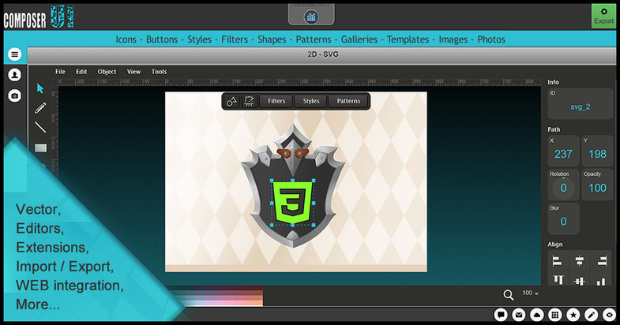Select the line tool
The image size is (620, 325).
tap(40, 127)
